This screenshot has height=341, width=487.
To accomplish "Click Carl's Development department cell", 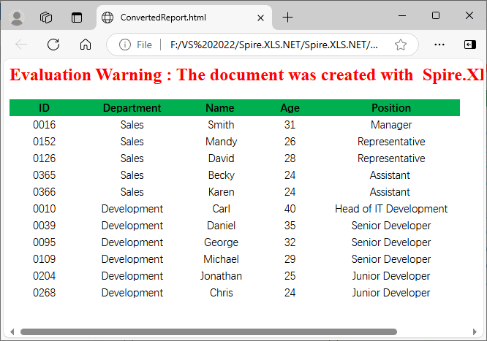I will [x=132, y=209].
